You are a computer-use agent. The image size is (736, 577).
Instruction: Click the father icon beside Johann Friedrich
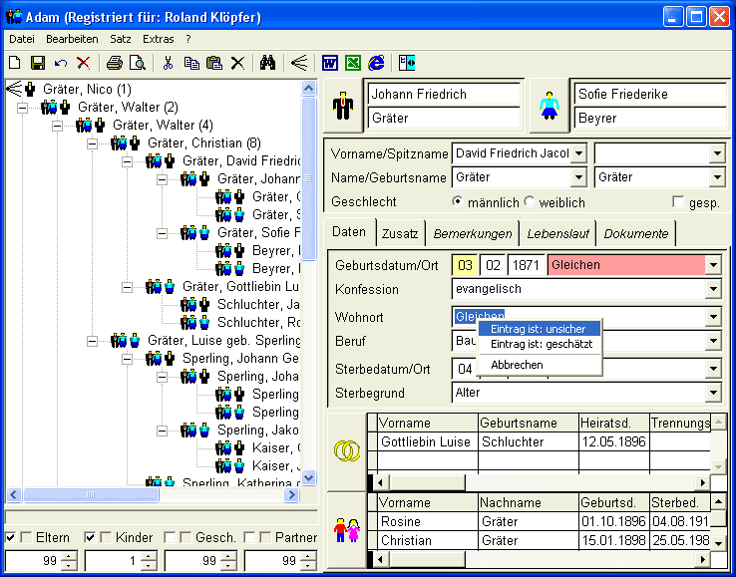pos(343,106)
